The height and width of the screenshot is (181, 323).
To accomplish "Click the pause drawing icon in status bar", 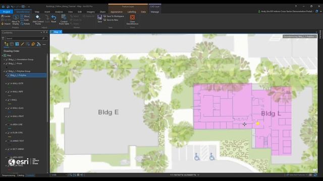I will click(x=310, y=175).
